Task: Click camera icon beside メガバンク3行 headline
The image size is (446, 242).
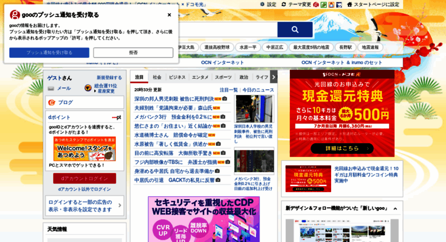Action: (223, 117)
